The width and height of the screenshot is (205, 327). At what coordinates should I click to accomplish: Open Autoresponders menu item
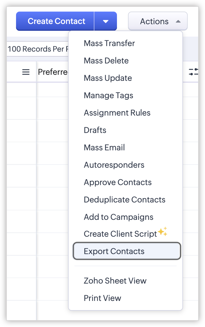click(114, 165)
